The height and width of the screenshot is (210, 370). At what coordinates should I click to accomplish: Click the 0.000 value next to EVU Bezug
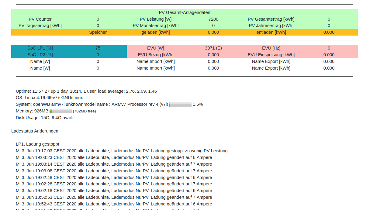click(x=213, y=55)
